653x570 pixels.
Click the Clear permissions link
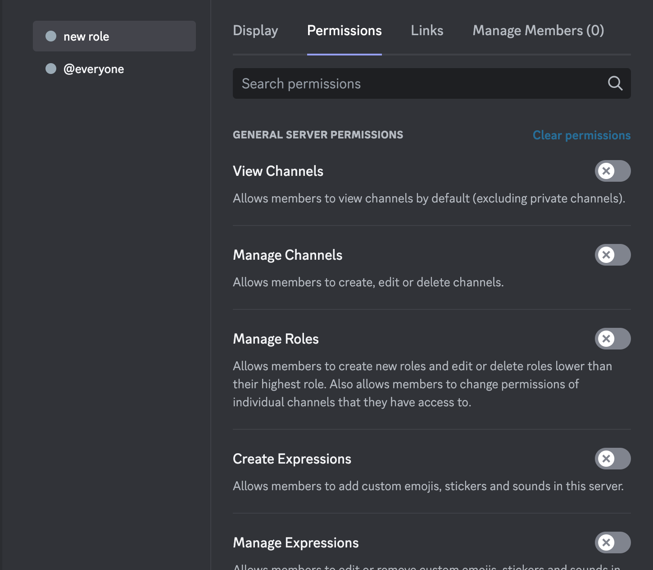click(581, 135)
